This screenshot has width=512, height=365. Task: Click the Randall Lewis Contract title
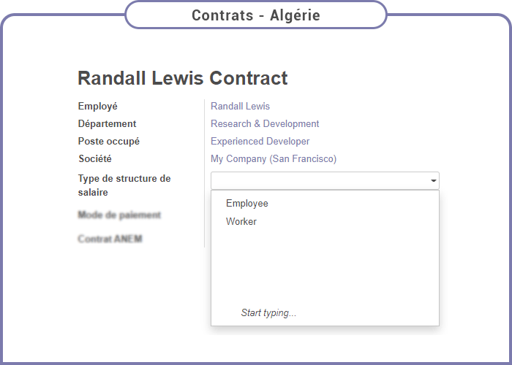pyautogui.click(x=183, y=78)
